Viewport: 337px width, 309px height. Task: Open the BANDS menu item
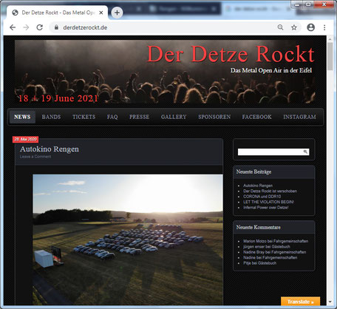[51, 117]
